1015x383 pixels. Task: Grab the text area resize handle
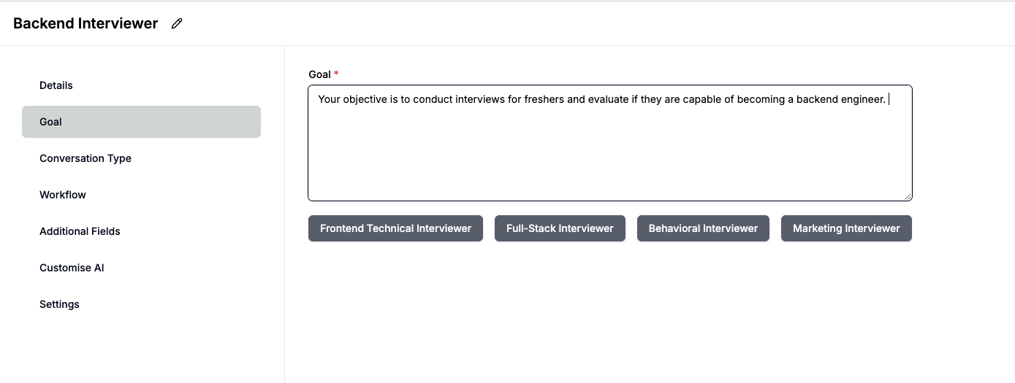908,196
